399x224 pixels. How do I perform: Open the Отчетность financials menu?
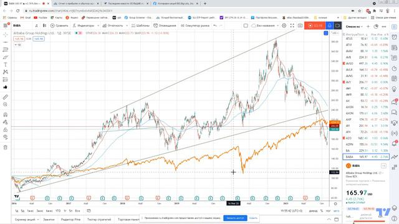tap(113, 26)
